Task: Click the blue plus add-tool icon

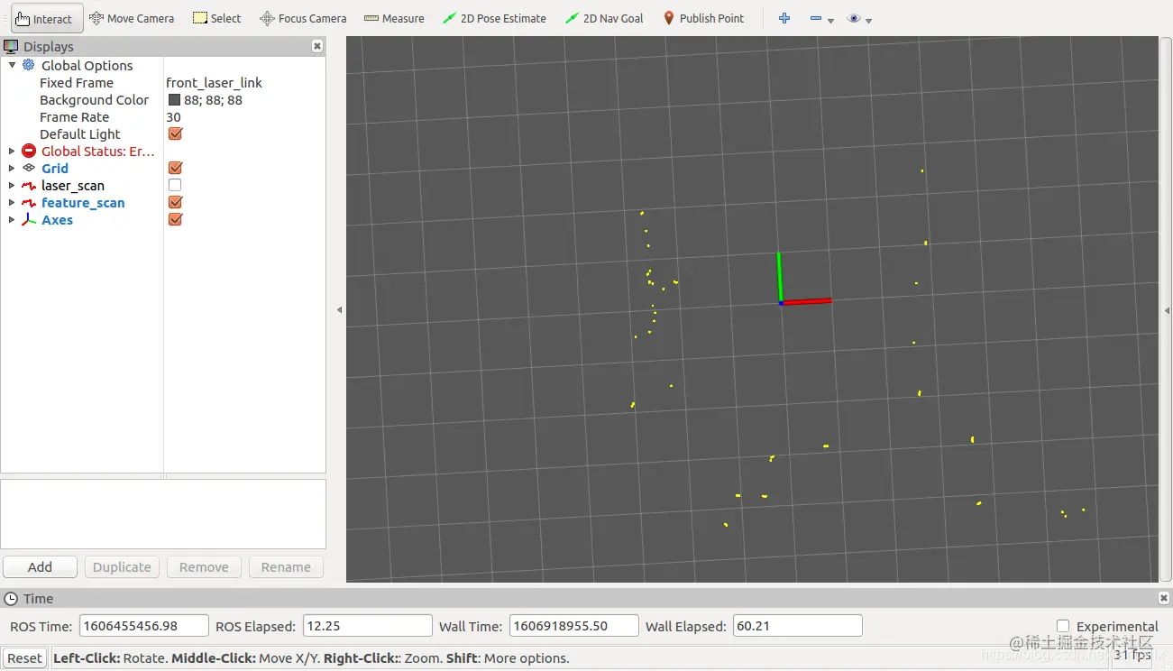Action: pyautogui.click(x=784, y=18)
